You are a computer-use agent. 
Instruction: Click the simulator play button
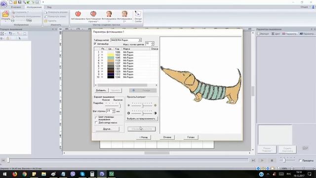pyautogui.click(x=262, y=160)
